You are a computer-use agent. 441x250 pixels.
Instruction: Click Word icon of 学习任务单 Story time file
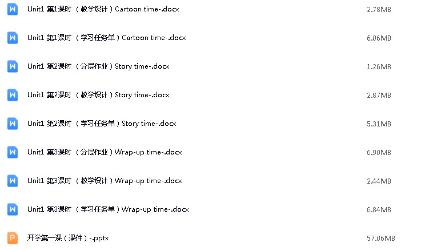[x=13, y=124]
